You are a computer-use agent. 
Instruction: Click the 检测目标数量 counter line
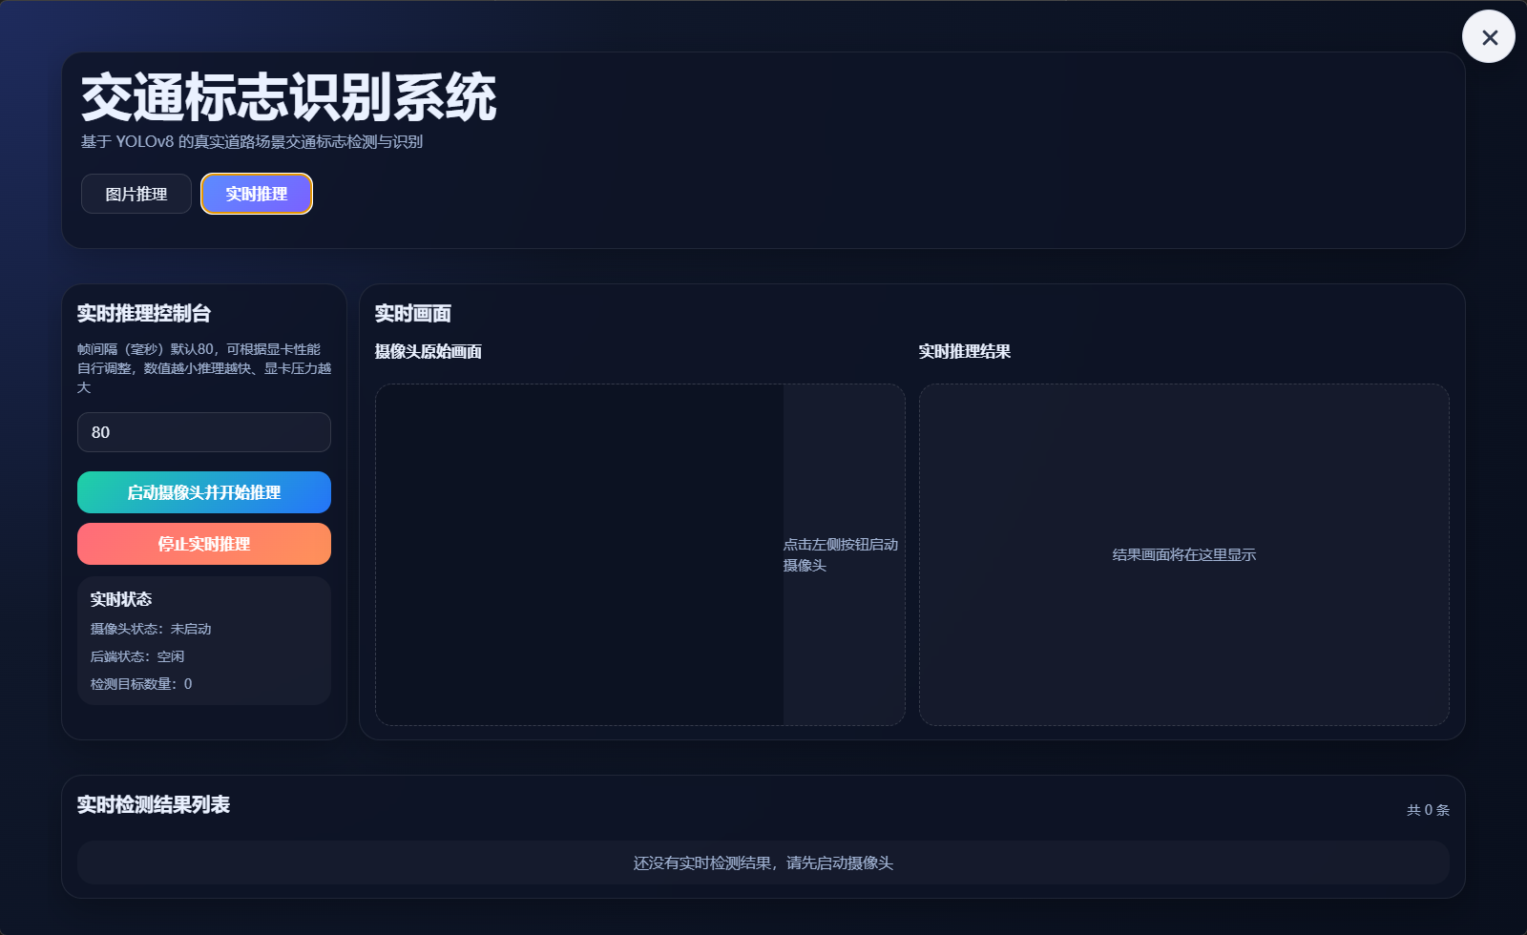point(139,683)
